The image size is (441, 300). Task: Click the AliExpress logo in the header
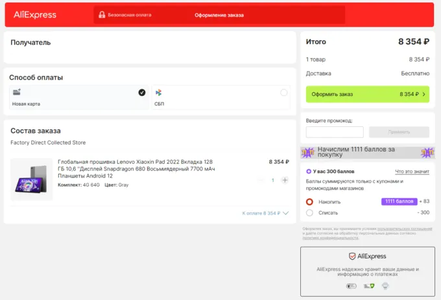(34, 15)
